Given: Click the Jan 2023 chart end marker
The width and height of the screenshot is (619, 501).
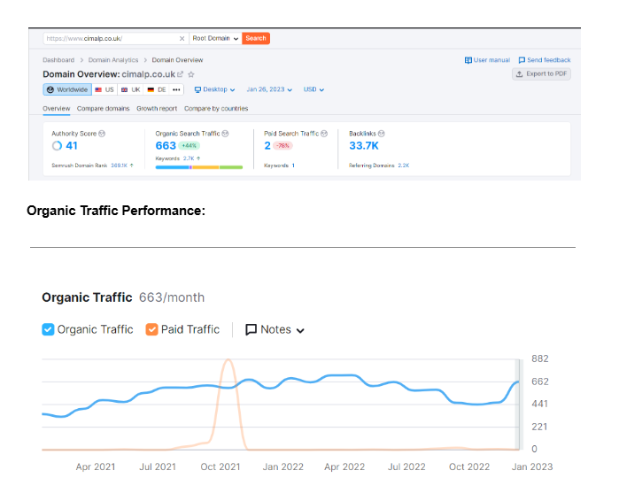Looking at the screenshot, I should pyautogui.click(x=519, y=405).
